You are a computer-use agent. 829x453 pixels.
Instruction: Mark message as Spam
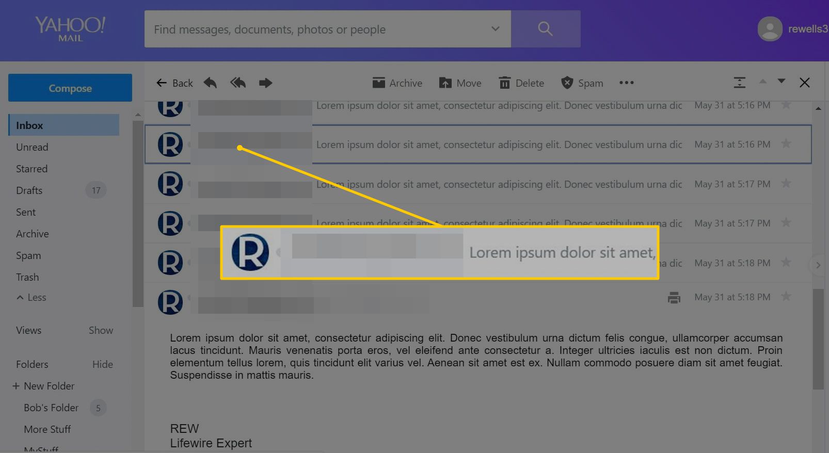point(582,83)
